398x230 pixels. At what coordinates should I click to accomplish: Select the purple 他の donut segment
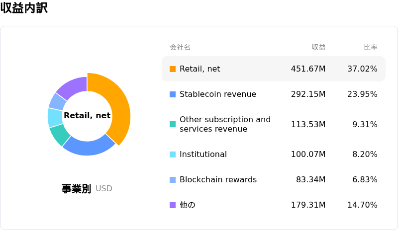[74, 86]
